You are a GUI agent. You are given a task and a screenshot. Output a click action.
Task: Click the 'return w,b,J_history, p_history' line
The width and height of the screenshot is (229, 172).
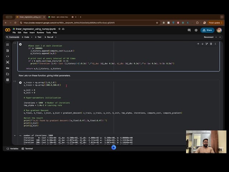point(44,68)
